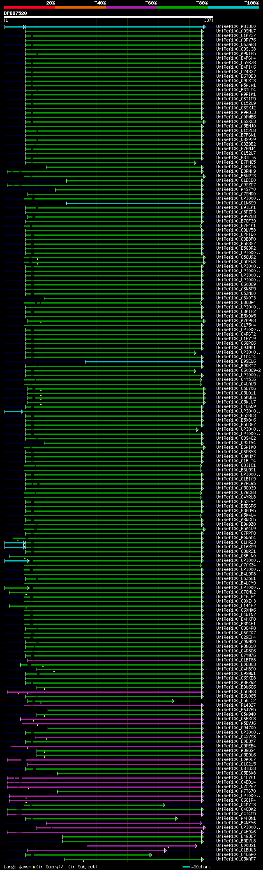Select the UniRef100_B6KRT3 label
263x870 pixels.
[x=236, y=176]
